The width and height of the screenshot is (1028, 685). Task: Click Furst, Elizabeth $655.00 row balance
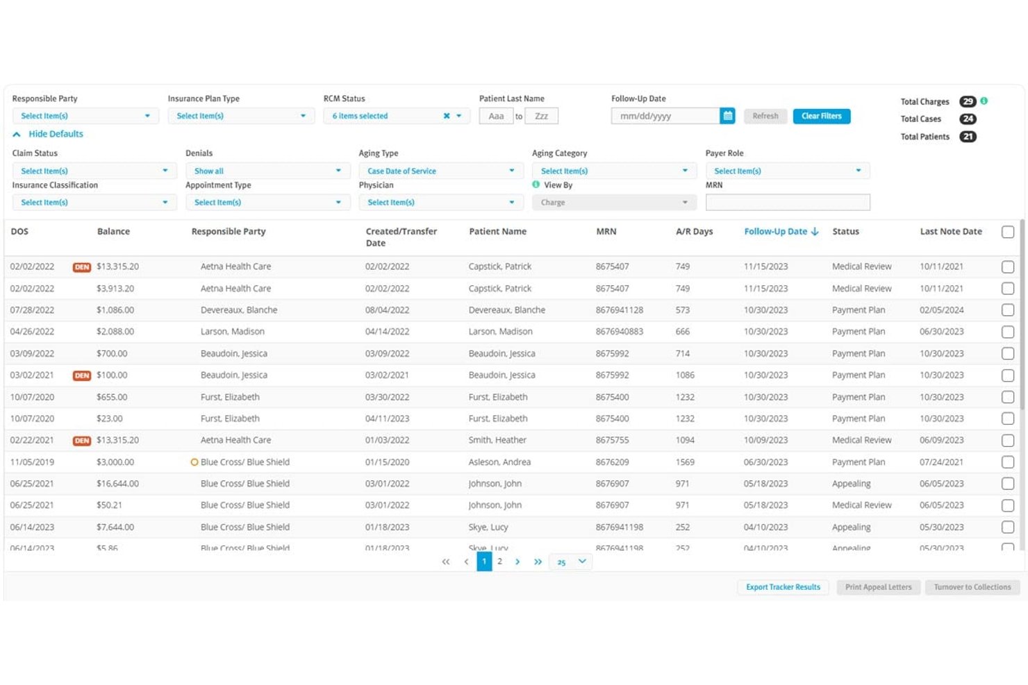tap(112, 397)
